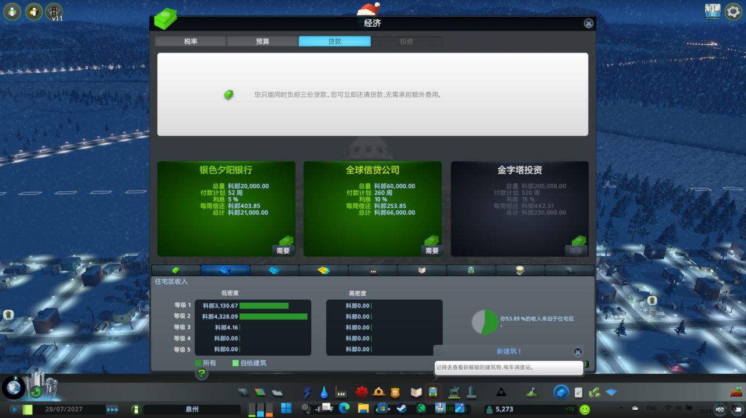Image resolution: width=746 pixels, height=418 pixels.
Task: Open the Zoning tool menu
Action: (x=260, y=392)
